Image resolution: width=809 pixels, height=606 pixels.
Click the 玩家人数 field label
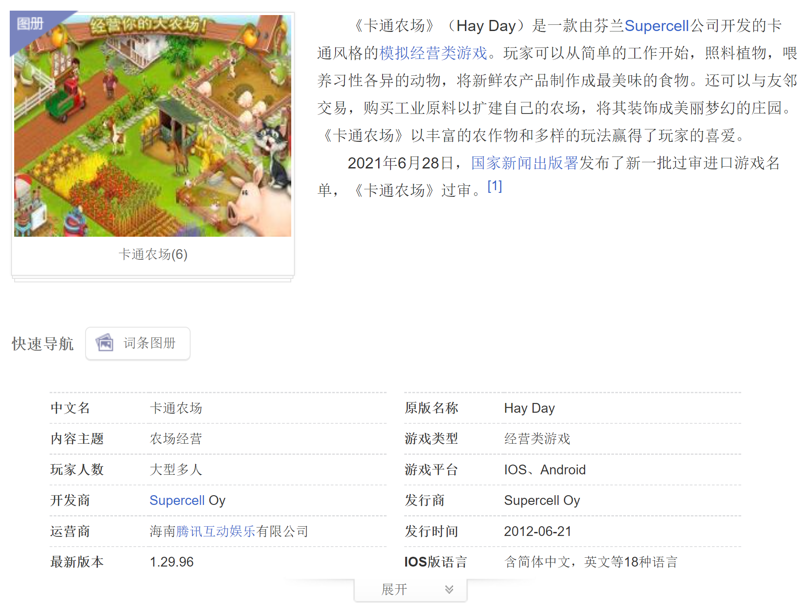point(77,469)
